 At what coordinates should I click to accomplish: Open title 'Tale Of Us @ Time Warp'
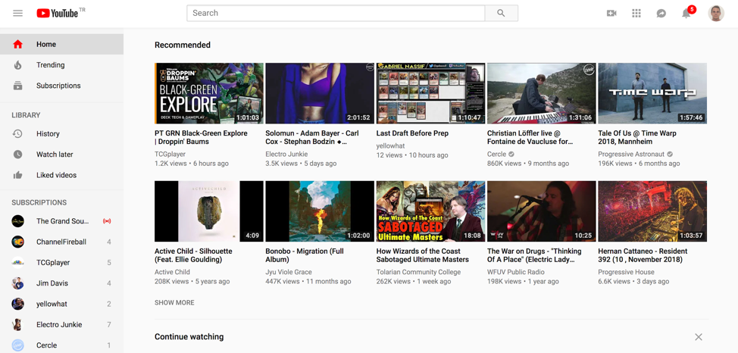(637, 137)
